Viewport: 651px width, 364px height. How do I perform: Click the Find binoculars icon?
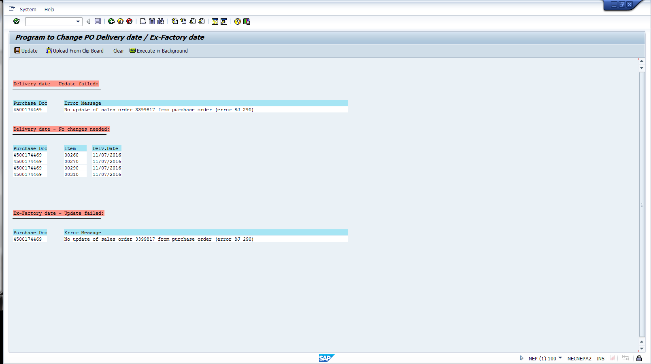(x=152, y=21)
